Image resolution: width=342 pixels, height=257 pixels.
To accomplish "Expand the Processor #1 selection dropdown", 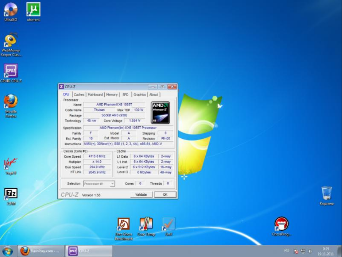I will [x=112, y=184].
